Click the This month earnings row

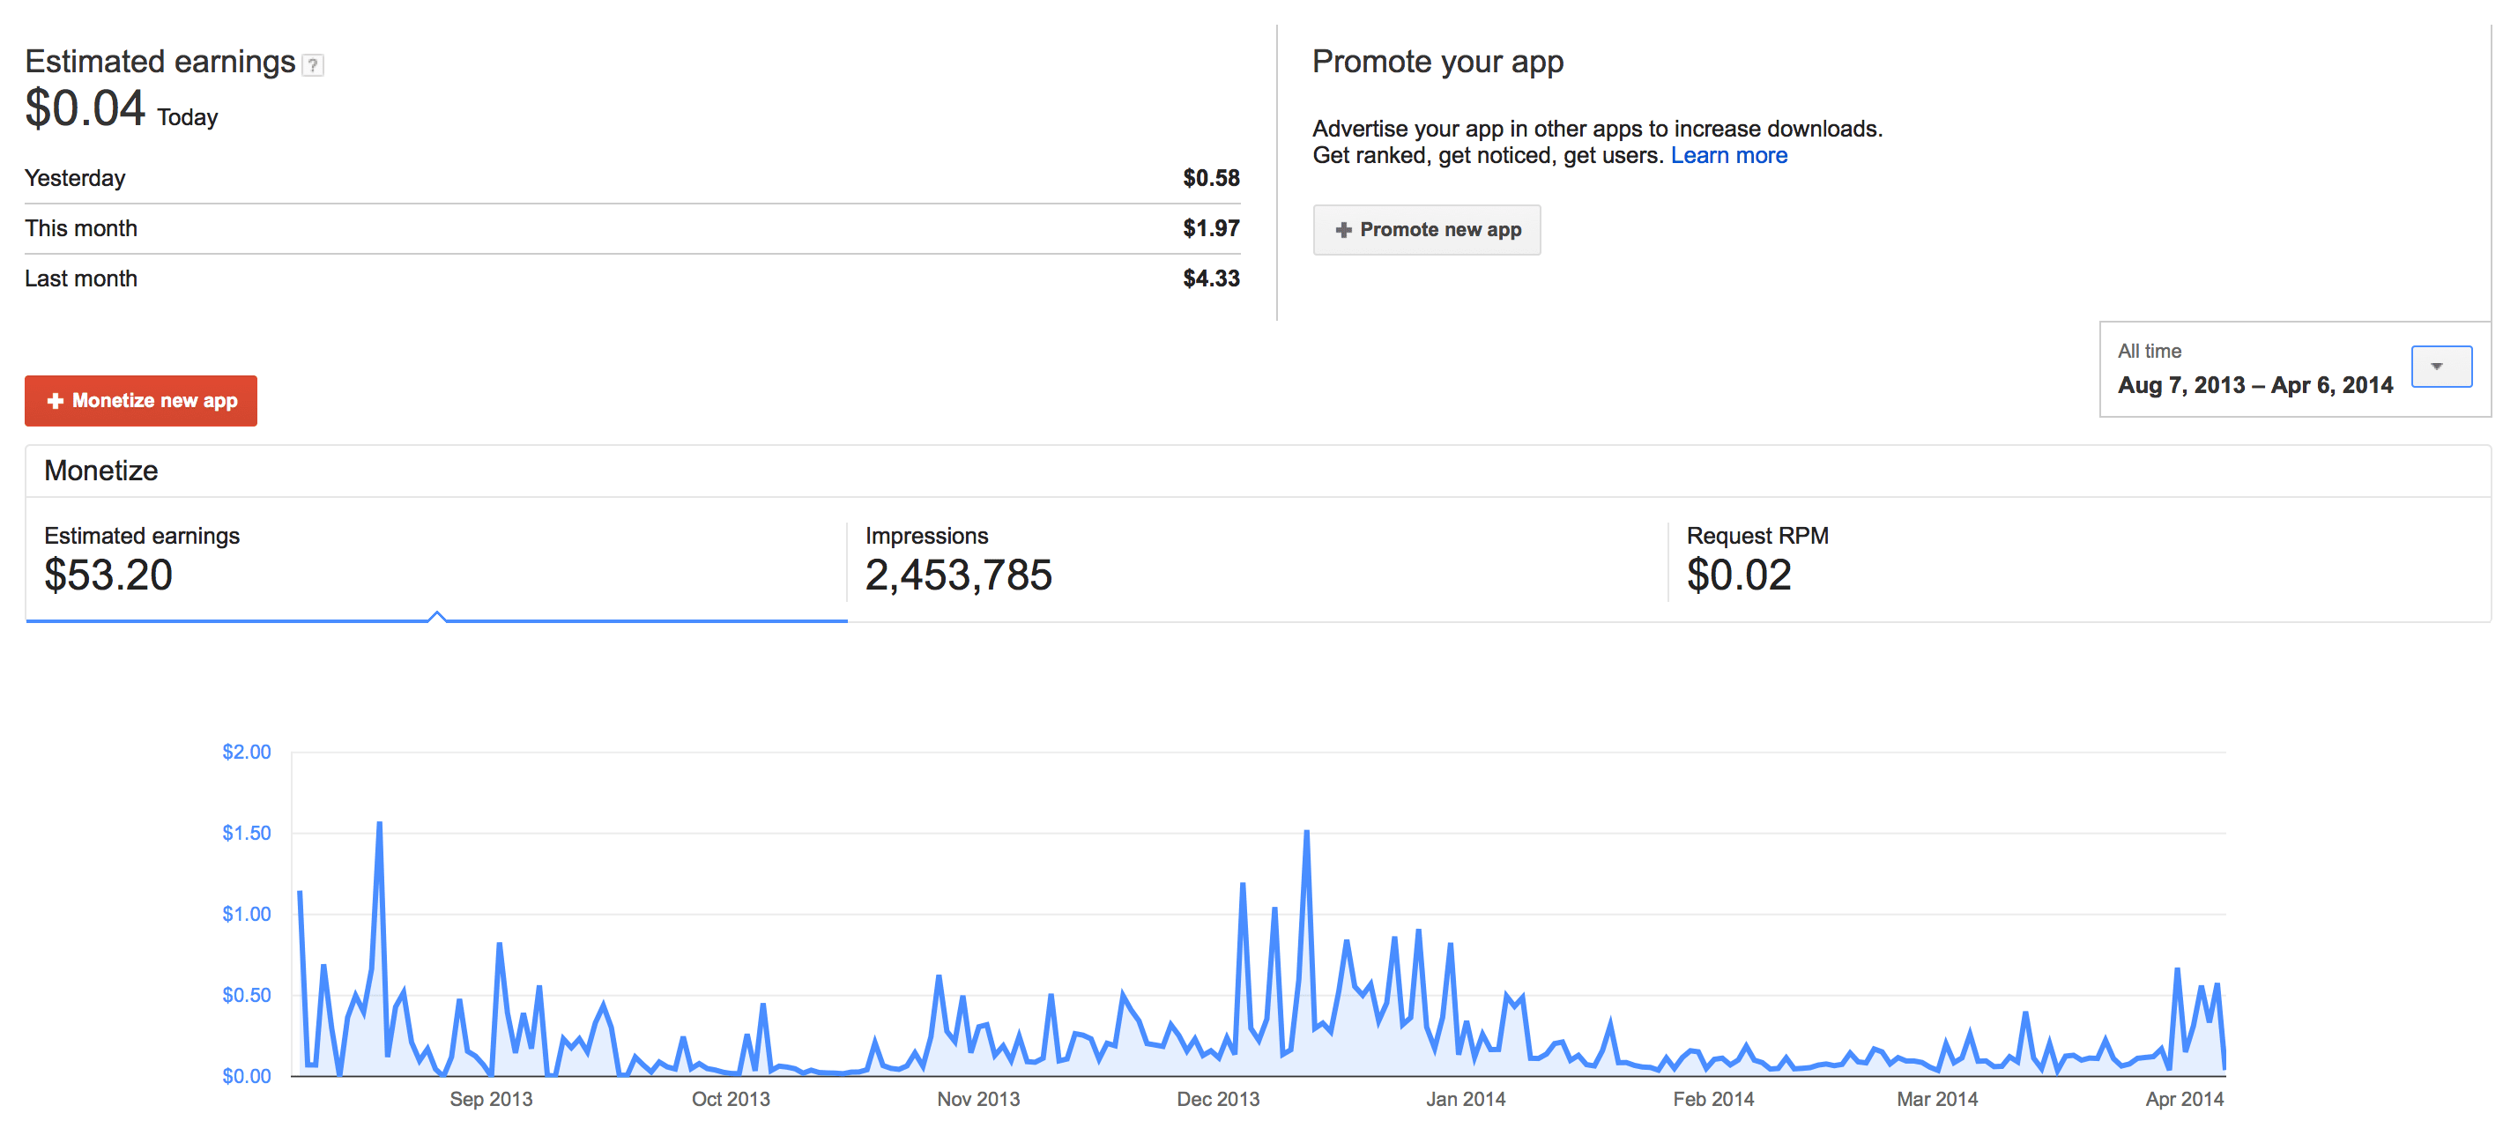(x=633, y=229)
